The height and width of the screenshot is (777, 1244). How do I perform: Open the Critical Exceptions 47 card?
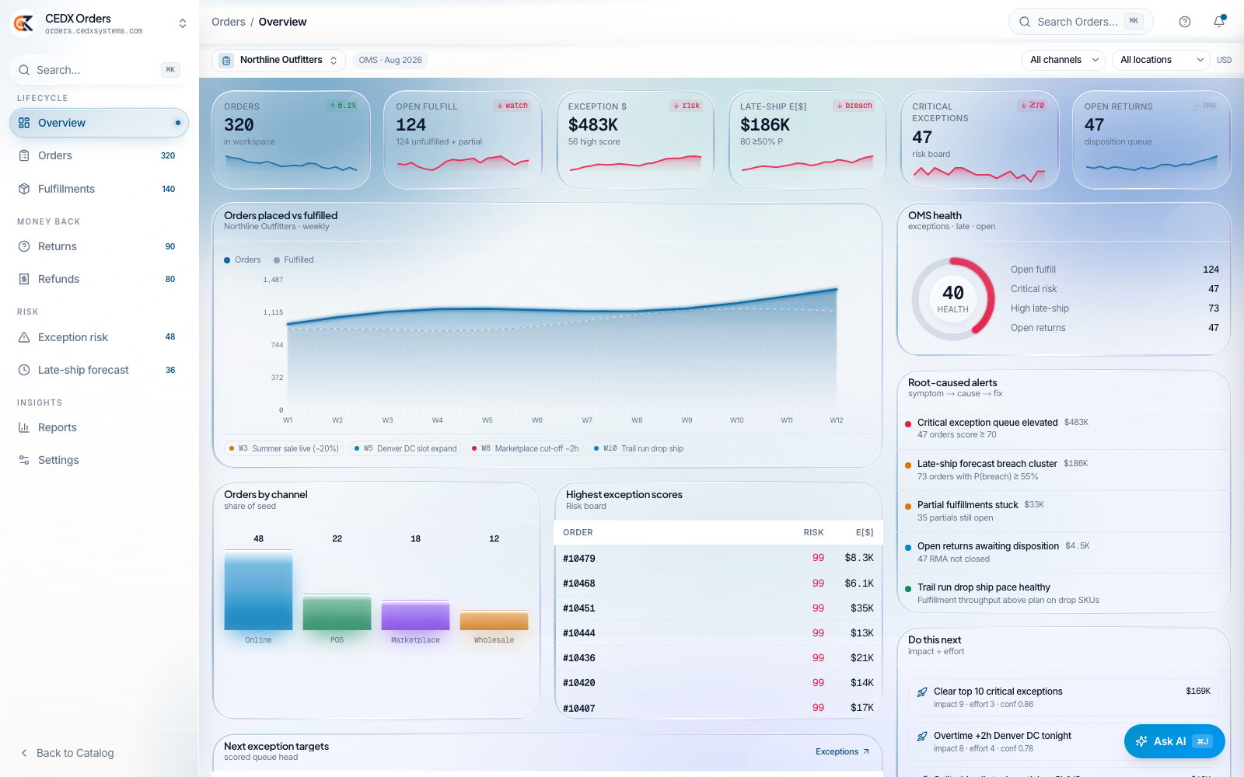pos(980,140)
